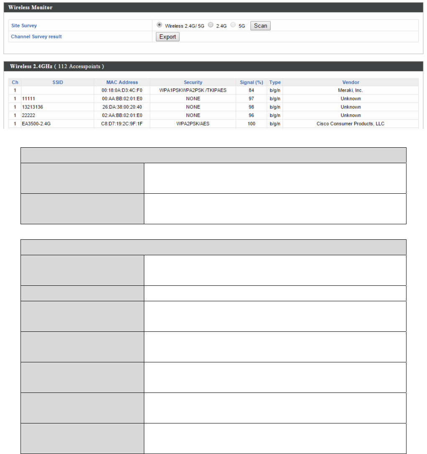The image size is (427, 454).
Task: Sort by the Signal (%) column header
Action: [x=251, y=82]
